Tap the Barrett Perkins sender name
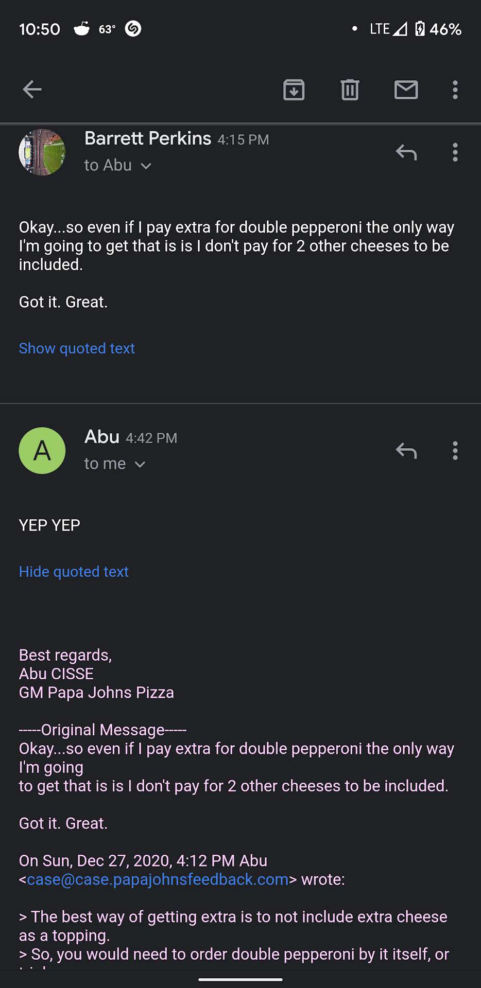The width and height of the screenshot is (481, 988). tap(148, 138)
